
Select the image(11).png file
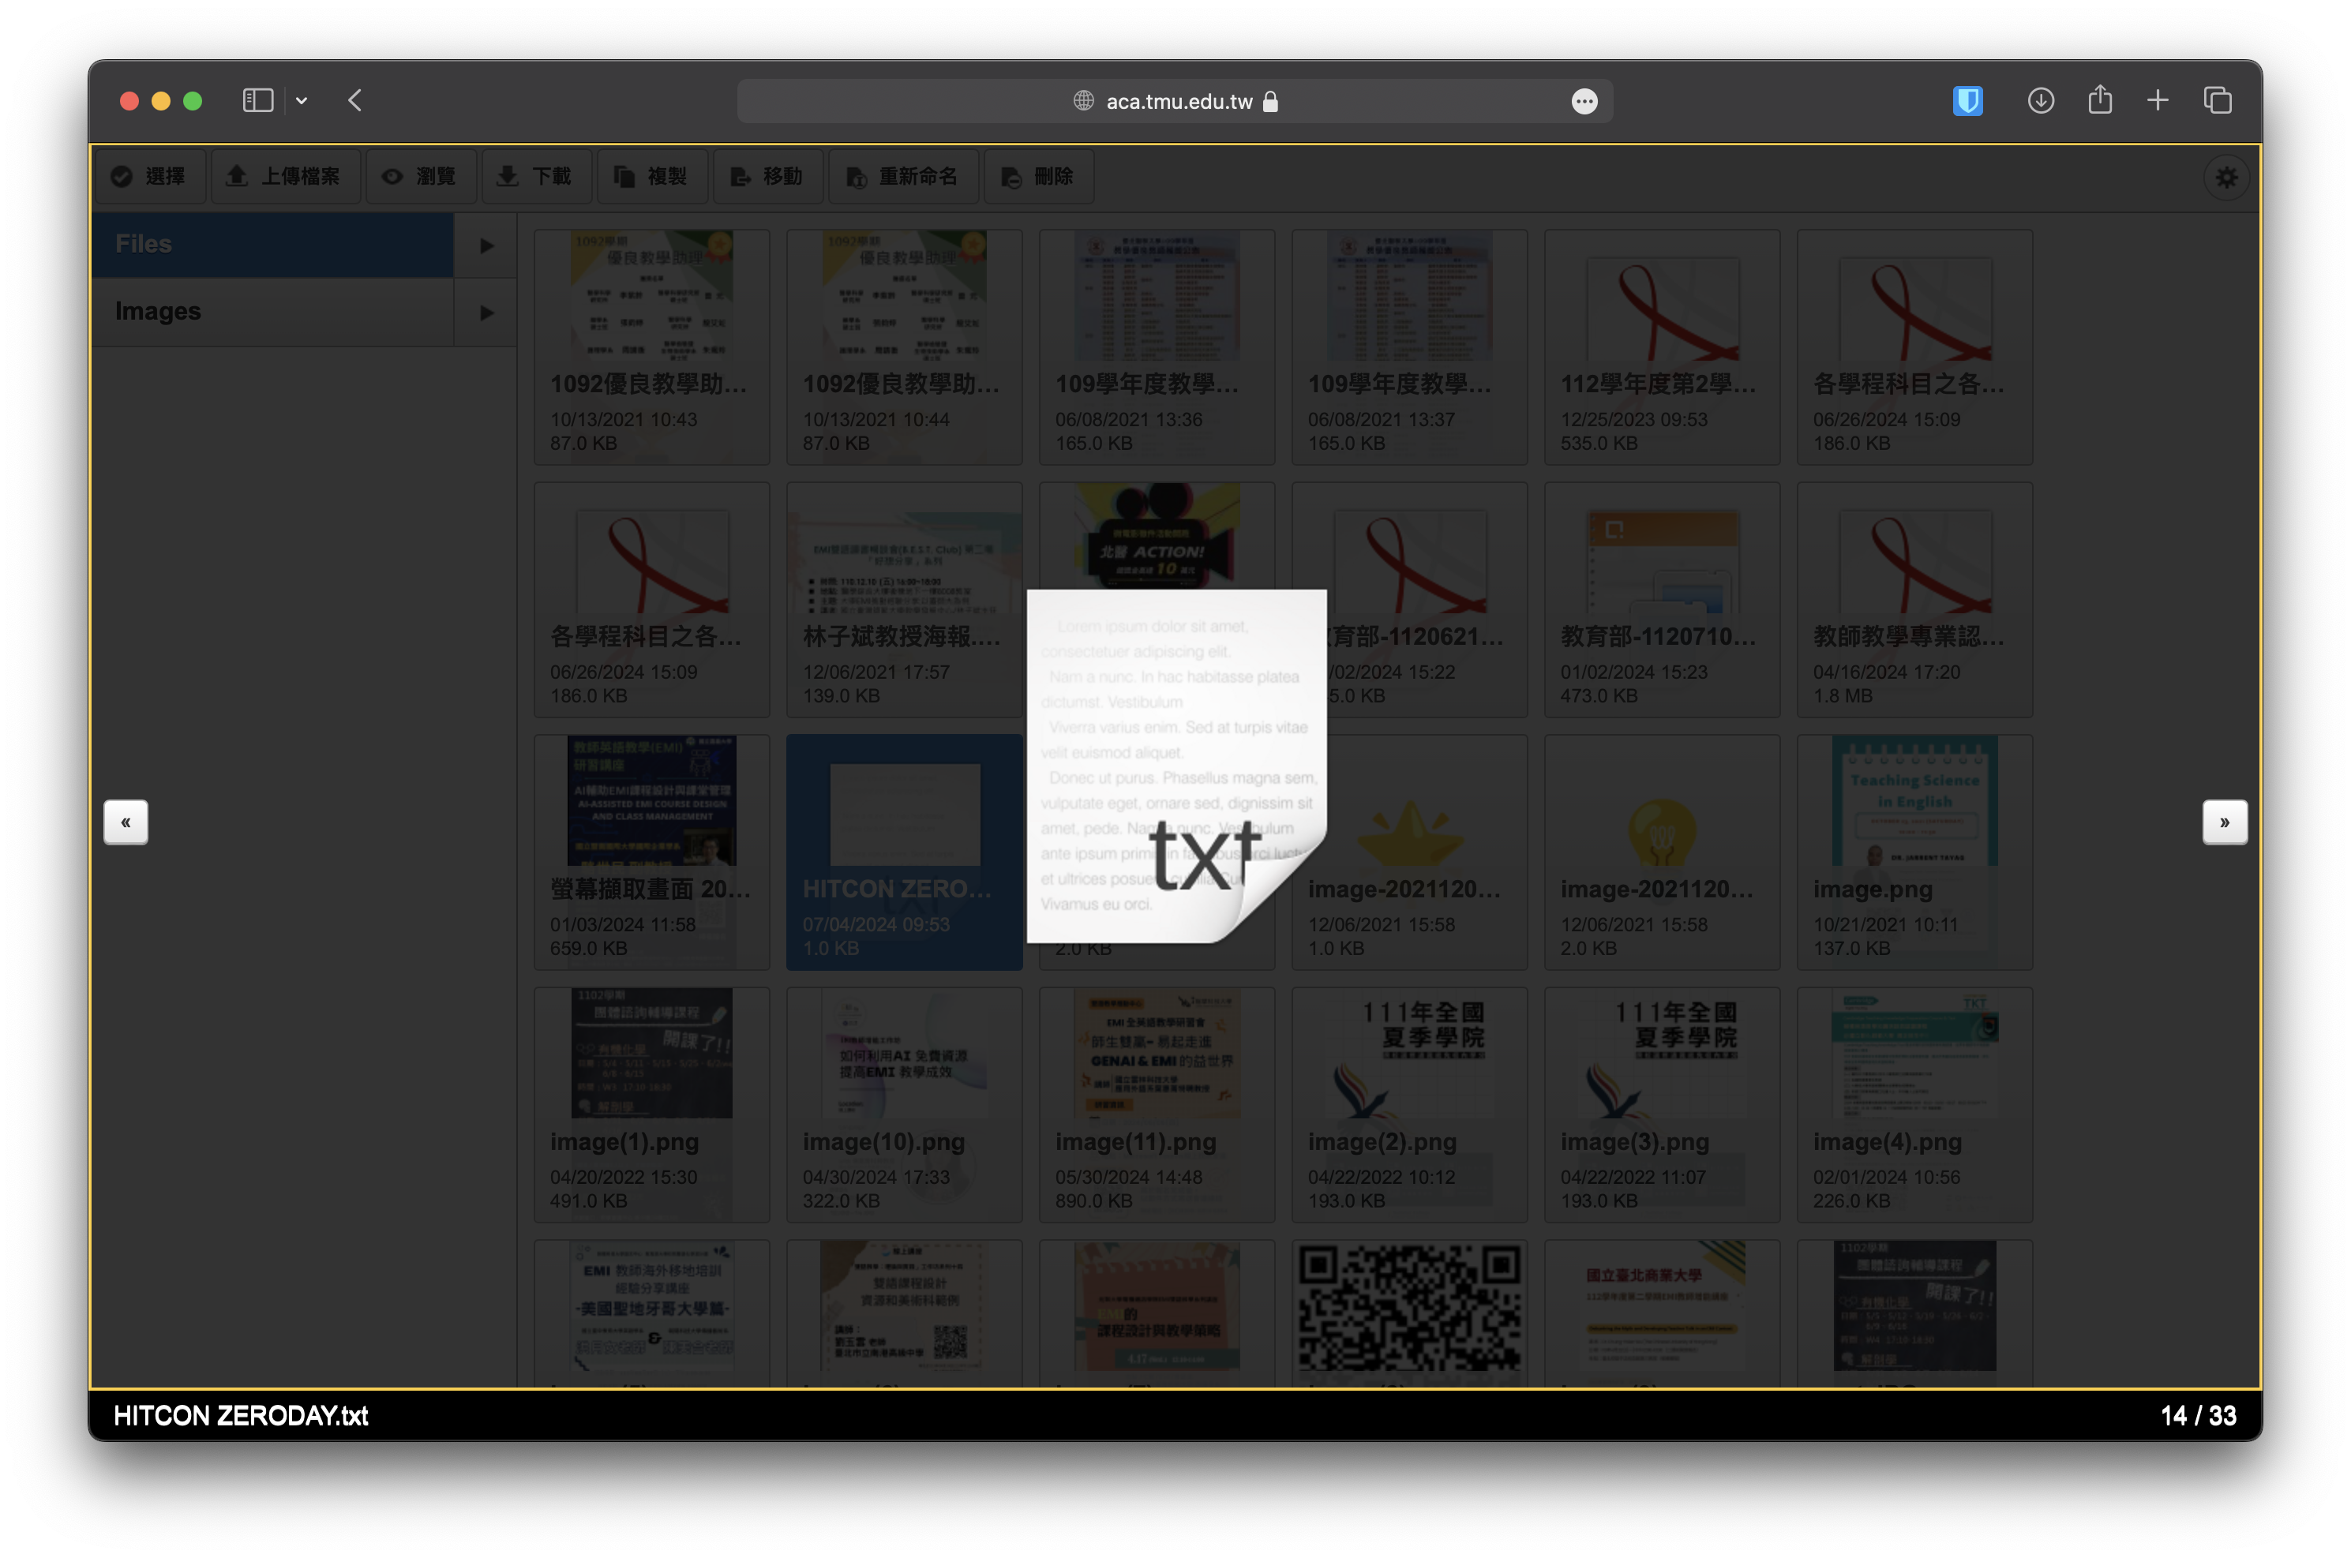point(1157,1105)
